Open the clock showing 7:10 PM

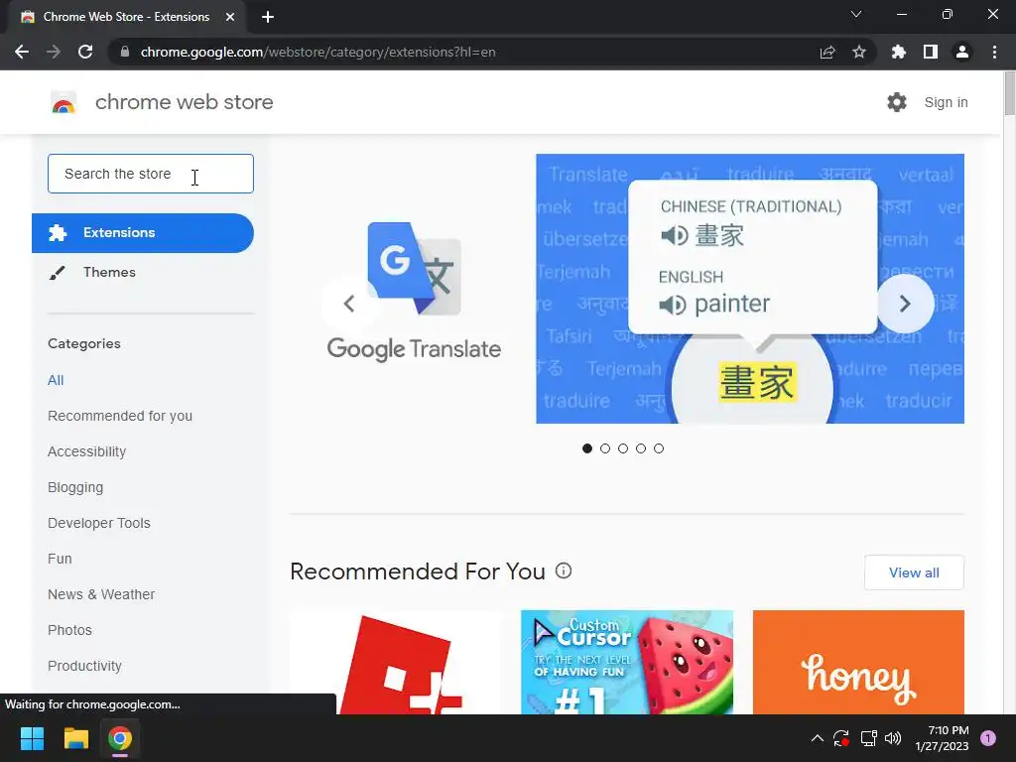pos(943,738)
